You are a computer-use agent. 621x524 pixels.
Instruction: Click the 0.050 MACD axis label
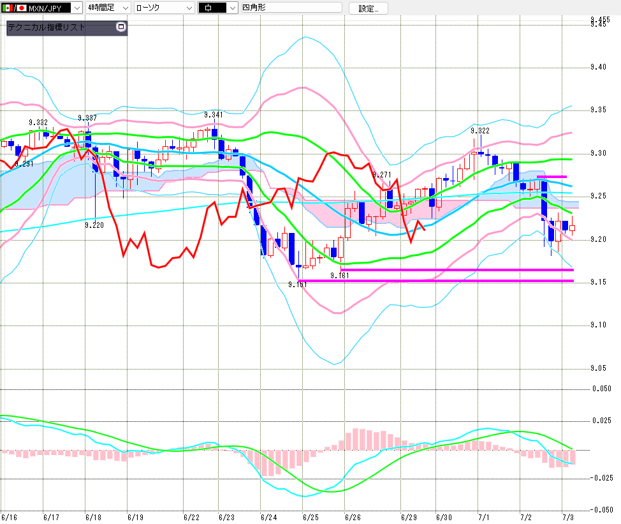602,389
